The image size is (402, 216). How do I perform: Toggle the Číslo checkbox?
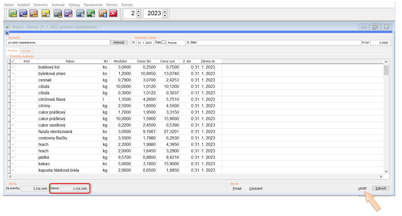[163, 42]
